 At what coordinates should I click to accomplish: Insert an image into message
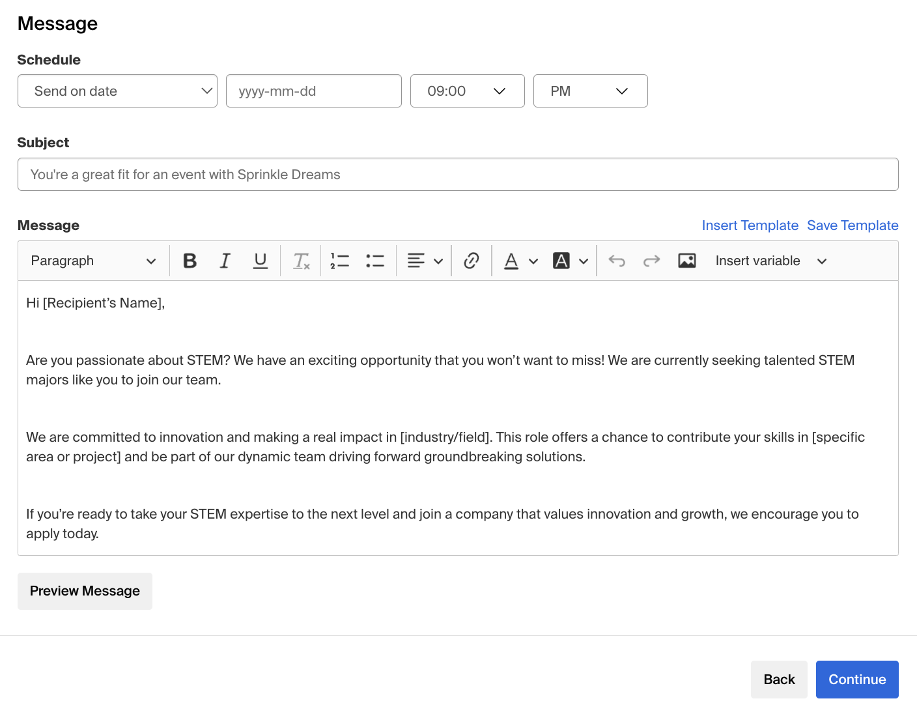(x=687, y=261)
